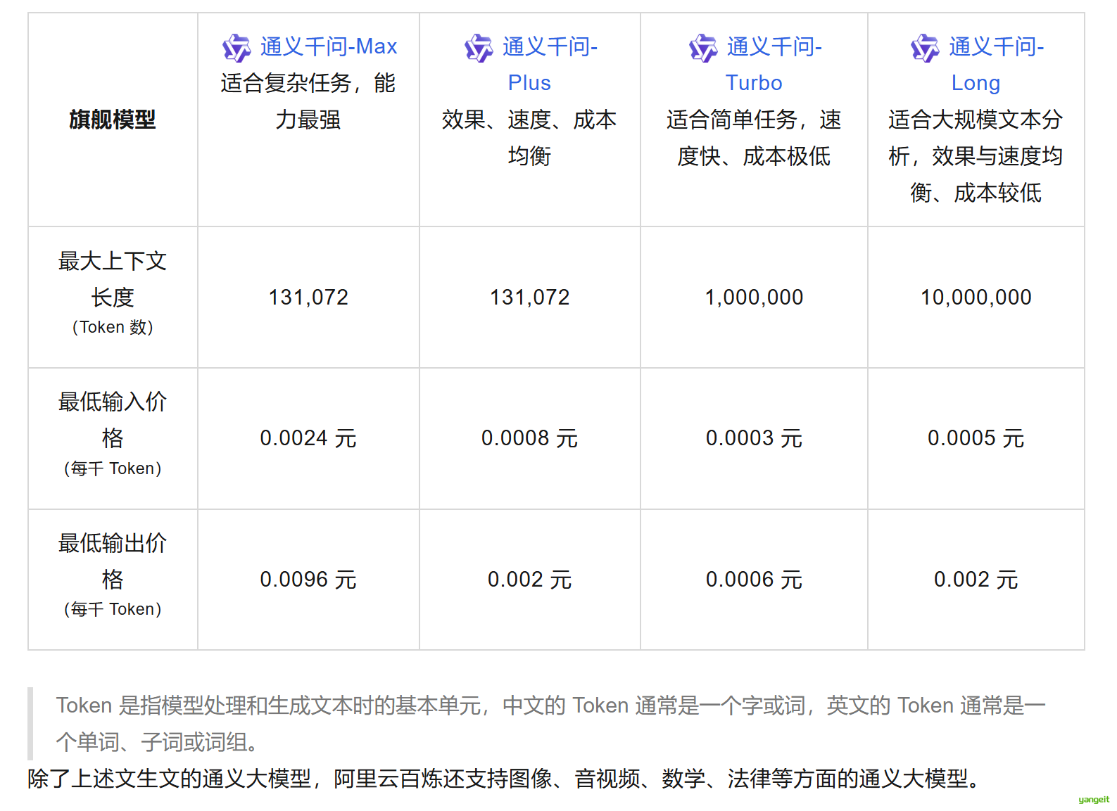This screenshot has height=811, width=1117.
Task: Click the description 适合复杂任务，能力最强
Action: pos(308,101)
